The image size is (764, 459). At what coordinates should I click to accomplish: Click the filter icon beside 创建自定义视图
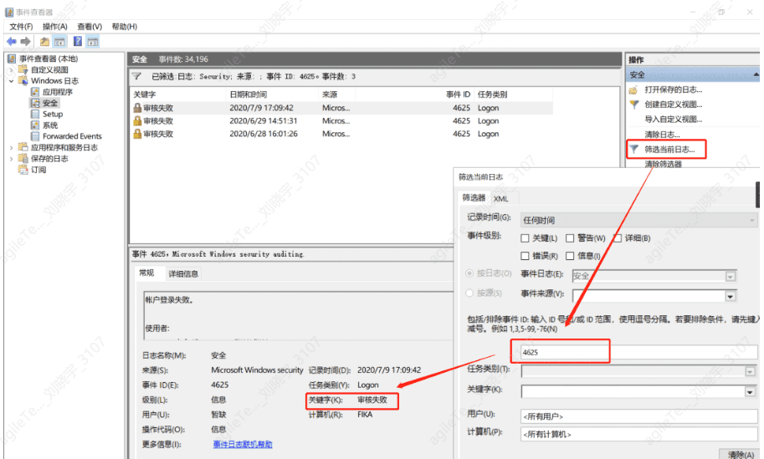point(633,105)
